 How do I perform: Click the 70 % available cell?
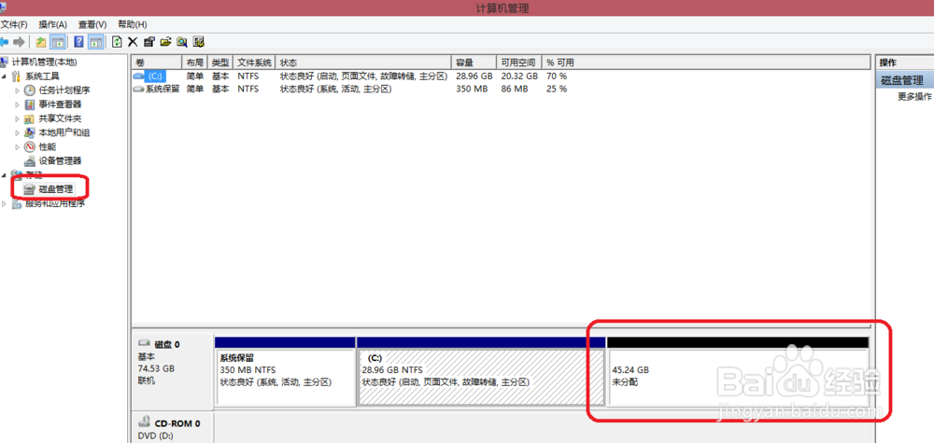(557, 76)
